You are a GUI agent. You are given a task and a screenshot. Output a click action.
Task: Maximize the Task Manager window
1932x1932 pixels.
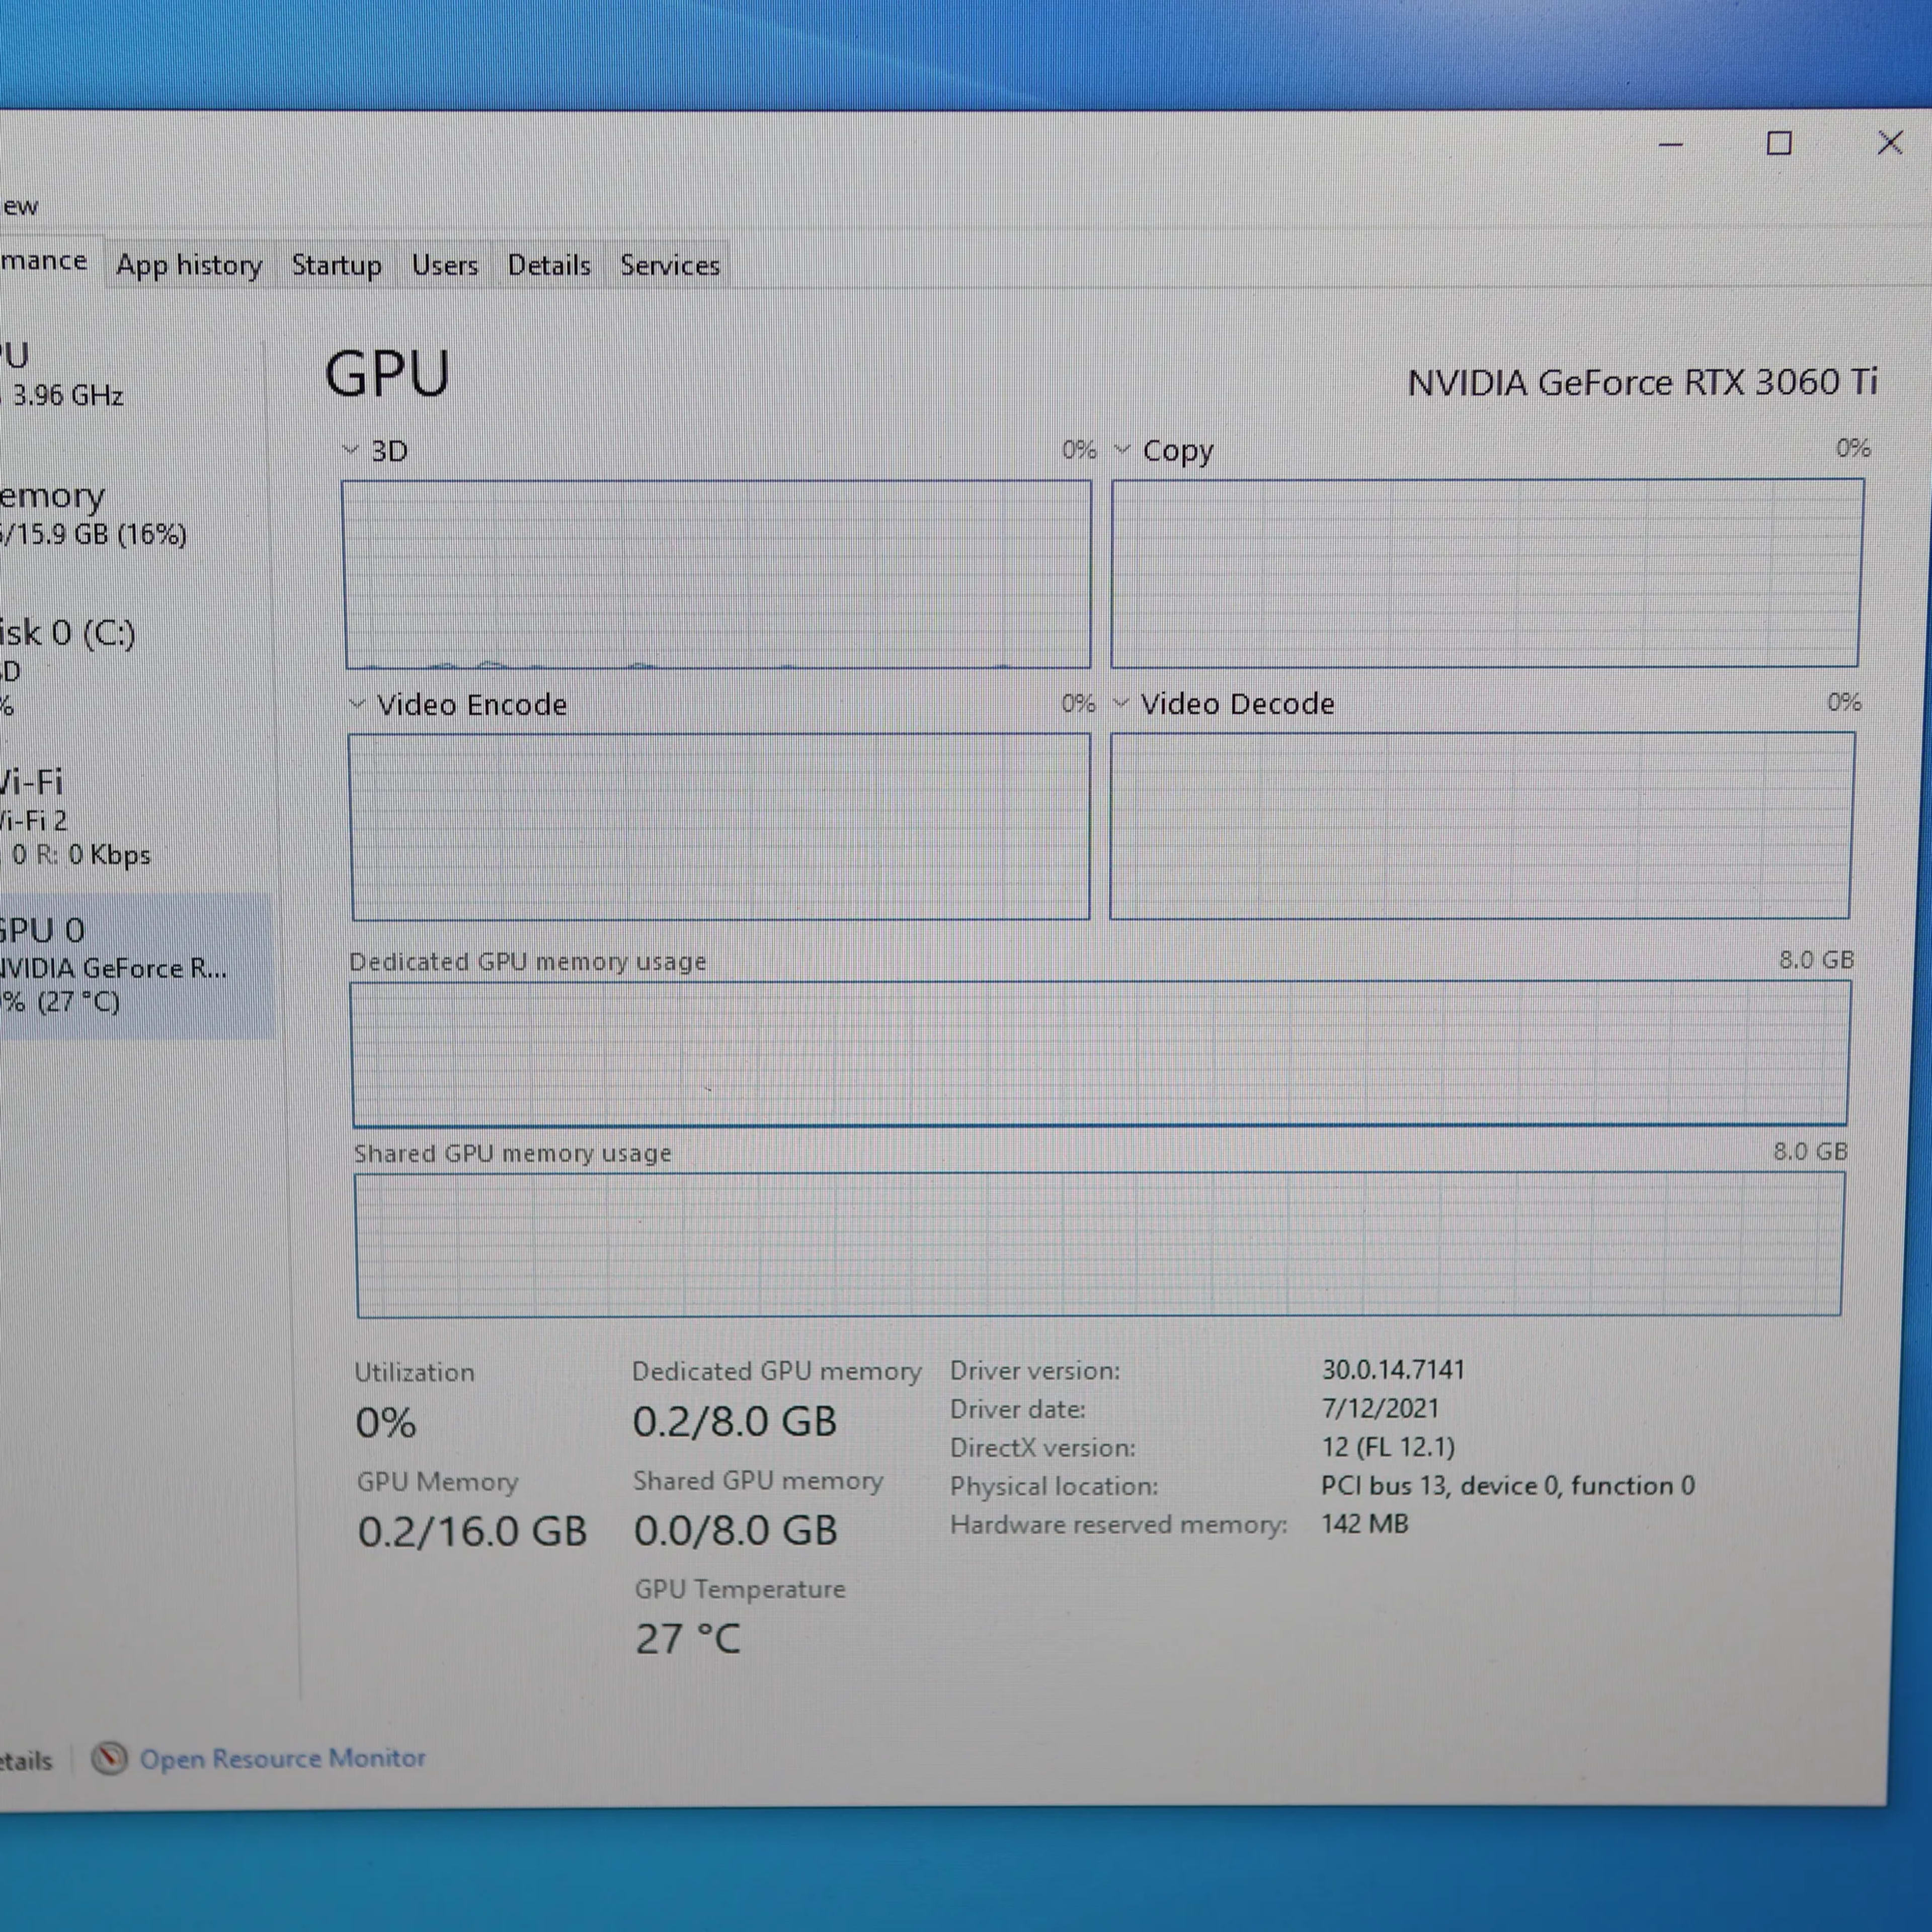tap(1779, 144)
